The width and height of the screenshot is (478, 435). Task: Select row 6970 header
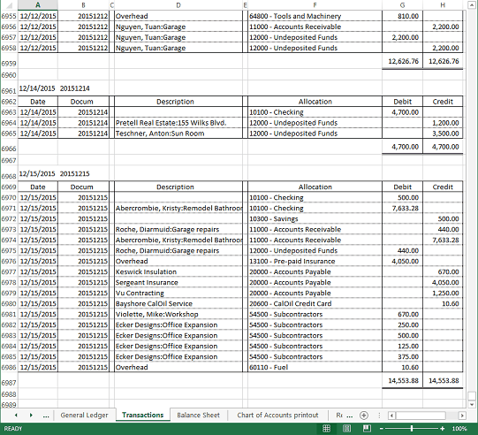point(9,198)
